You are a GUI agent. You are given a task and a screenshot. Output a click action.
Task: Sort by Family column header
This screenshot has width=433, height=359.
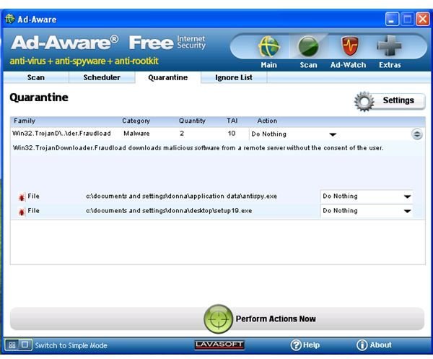point(25,121)
